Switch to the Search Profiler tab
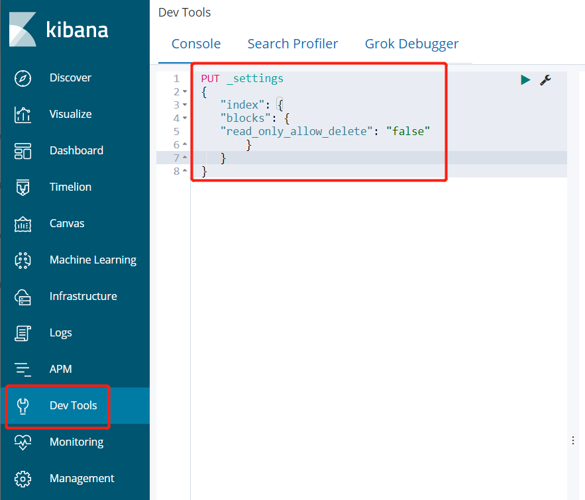Viewport: 585px width, 500px height. tap(293, 44)
